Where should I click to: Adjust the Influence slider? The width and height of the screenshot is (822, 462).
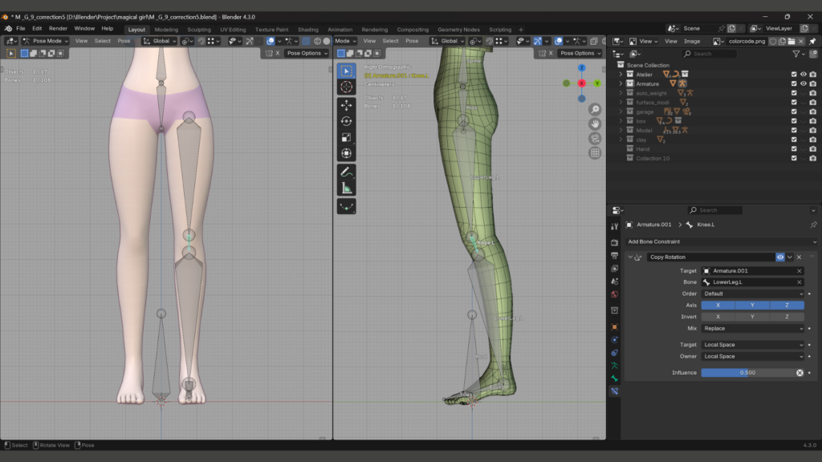pyautogui.click(x=747, y=373)
